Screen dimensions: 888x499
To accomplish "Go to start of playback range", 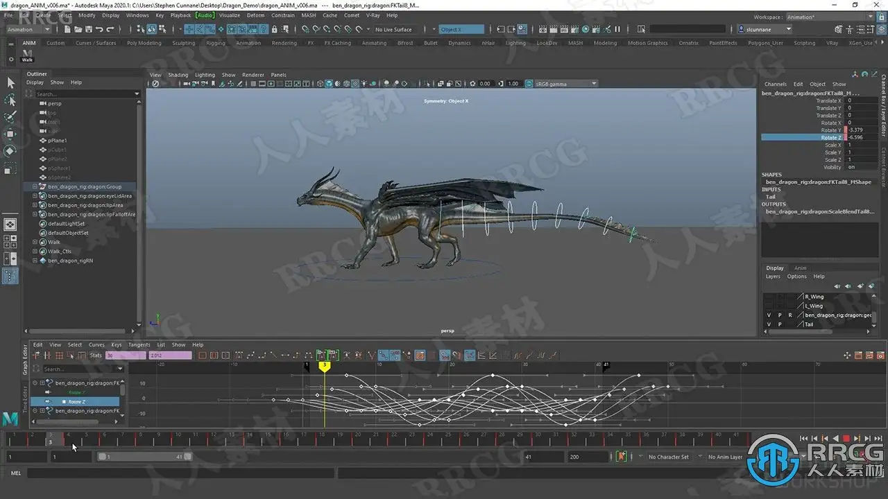I will [803, 438].
